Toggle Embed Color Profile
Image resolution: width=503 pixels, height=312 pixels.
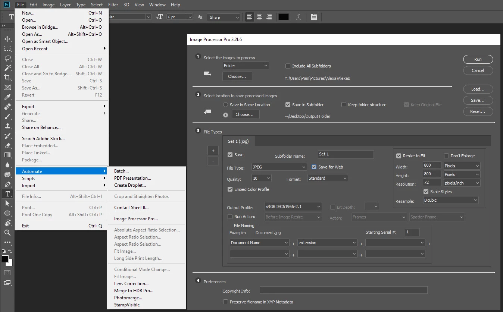coord(230,189)
